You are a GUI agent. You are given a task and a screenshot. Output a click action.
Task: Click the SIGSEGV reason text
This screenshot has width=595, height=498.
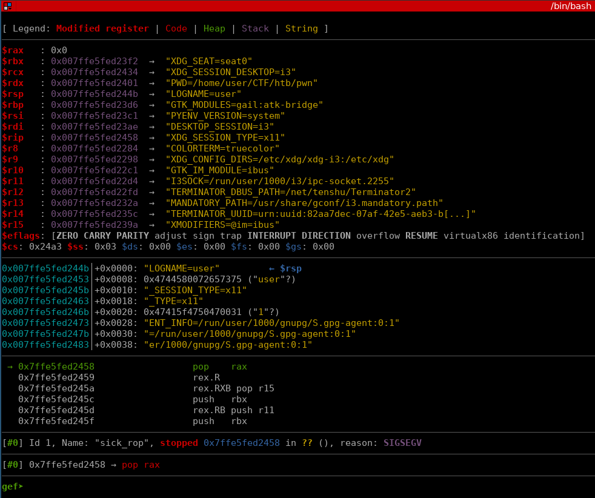402,443
